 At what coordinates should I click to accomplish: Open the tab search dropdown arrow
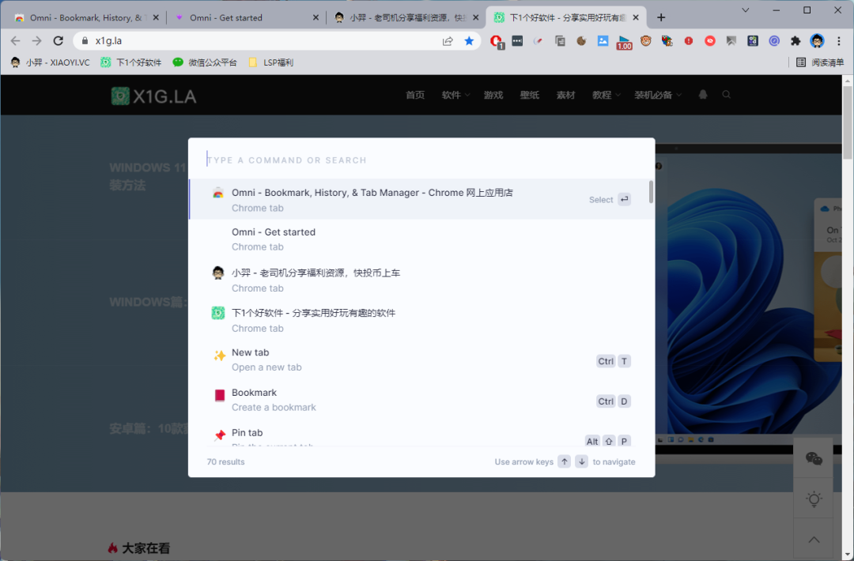coord(746,10)
